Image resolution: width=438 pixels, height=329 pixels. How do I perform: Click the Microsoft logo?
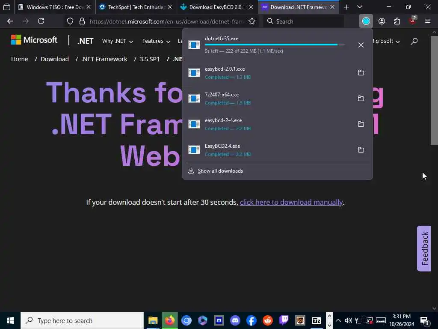point(34,40)
